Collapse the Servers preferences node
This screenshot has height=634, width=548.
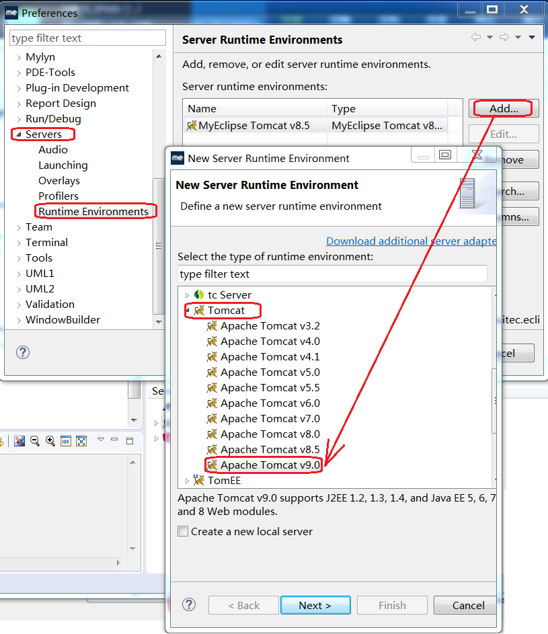coord(19,134)
